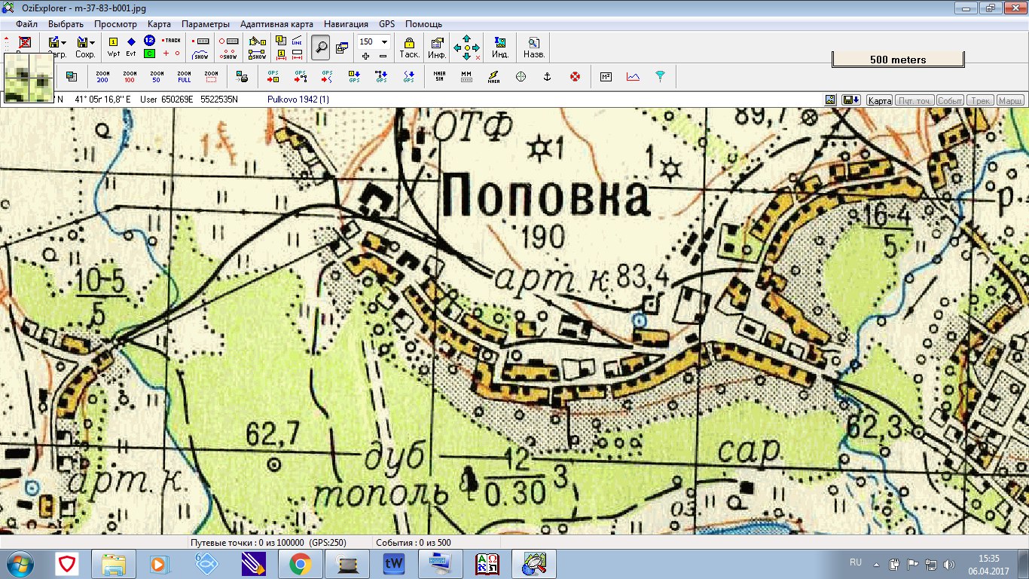Toggle the Таск. lock button

409,47
